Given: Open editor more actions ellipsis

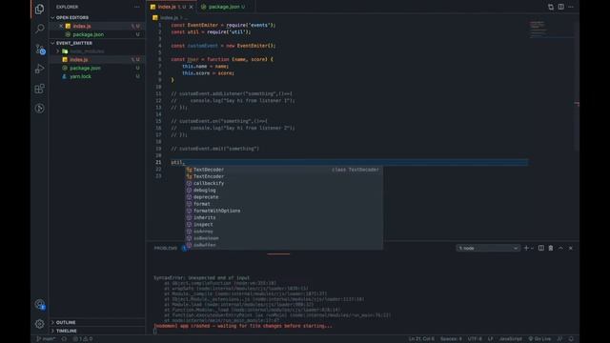Looking at the screenshot, I should click(571, 7).
